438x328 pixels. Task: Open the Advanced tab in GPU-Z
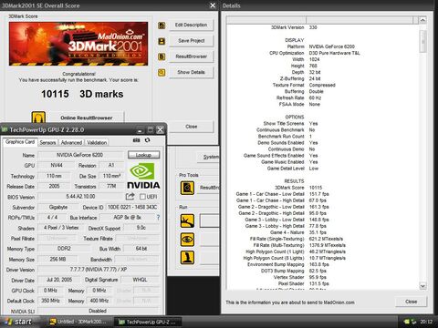pyautogui.click(x=71, y=142)
